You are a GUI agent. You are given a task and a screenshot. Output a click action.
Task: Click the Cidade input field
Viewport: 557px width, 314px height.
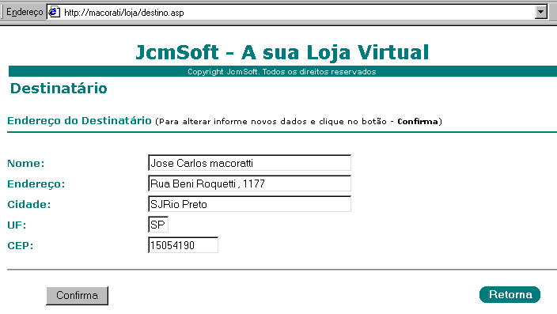point(249,204)
